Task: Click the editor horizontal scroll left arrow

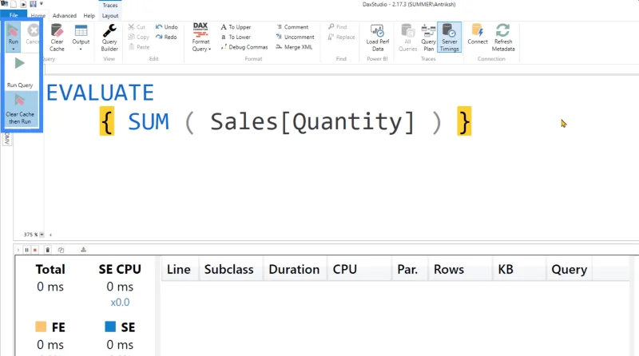Action: (50, 235)
